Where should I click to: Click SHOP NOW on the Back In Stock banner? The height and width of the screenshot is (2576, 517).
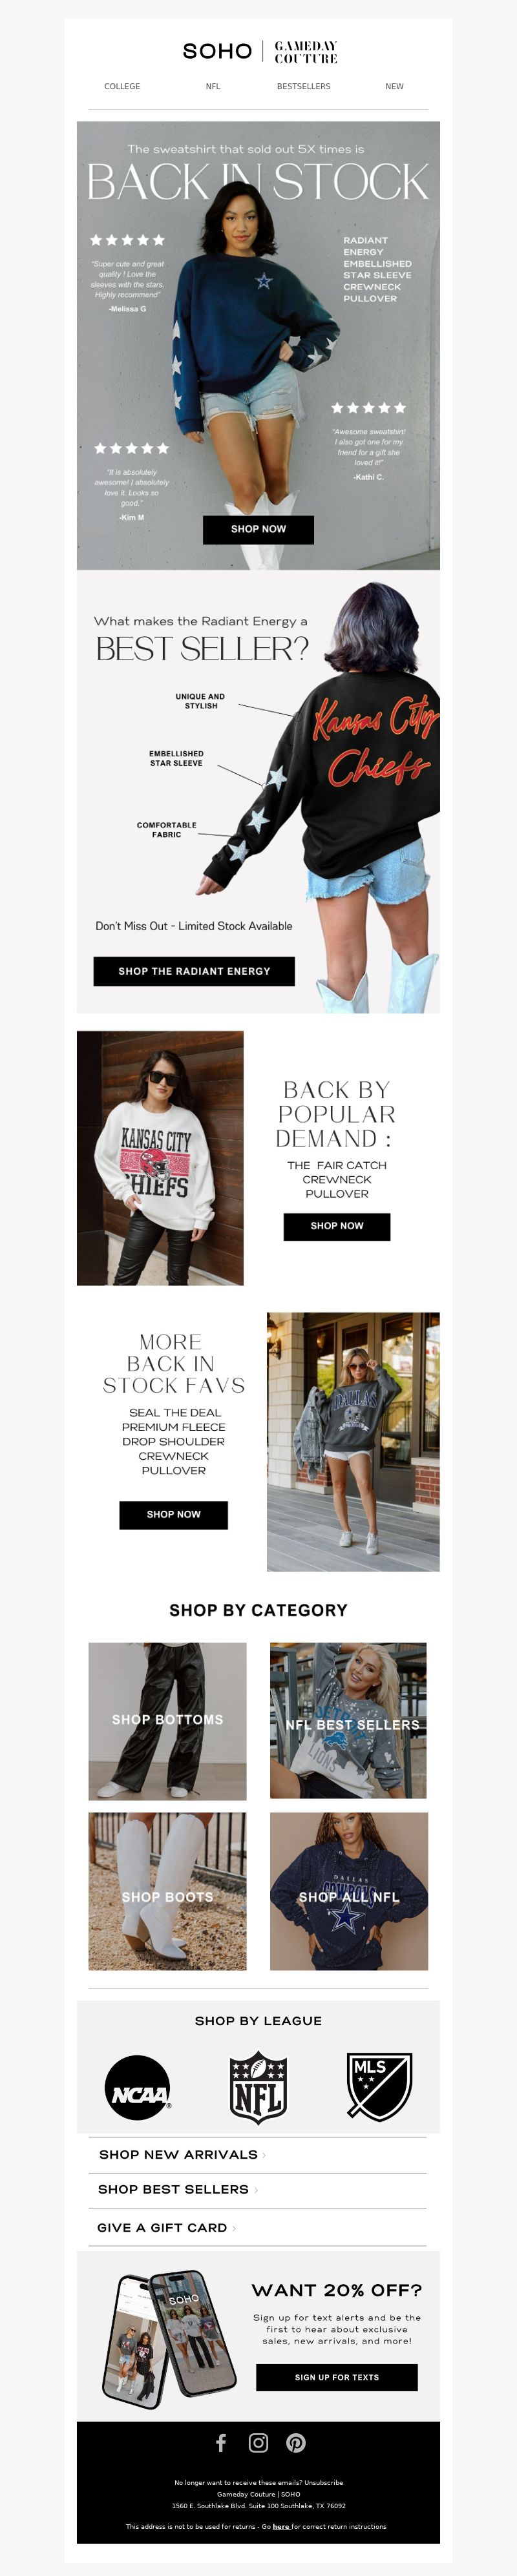[x=258, y=529]
